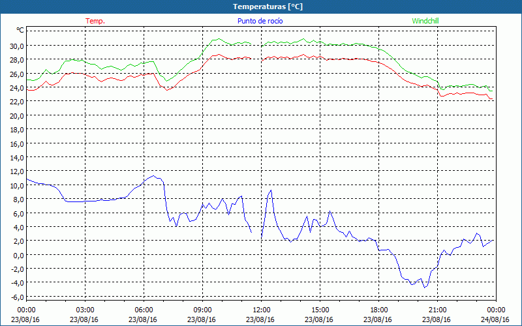This screenshot has width=522, height=326.
Task: Click the 30,0 y-axis value
Action: pos(18,46)
